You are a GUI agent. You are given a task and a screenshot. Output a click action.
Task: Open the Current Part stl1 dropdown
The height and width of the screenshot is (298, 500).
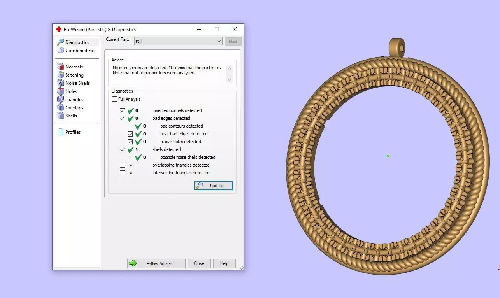click(x=178, y=41)
